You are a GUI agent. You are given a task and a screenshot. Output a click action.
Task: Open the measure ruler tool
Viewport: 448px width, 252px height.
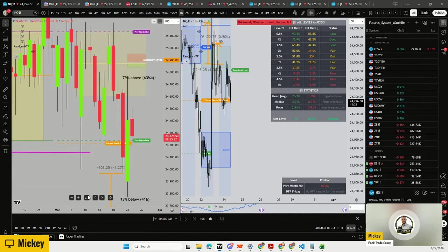pos(5,90)
